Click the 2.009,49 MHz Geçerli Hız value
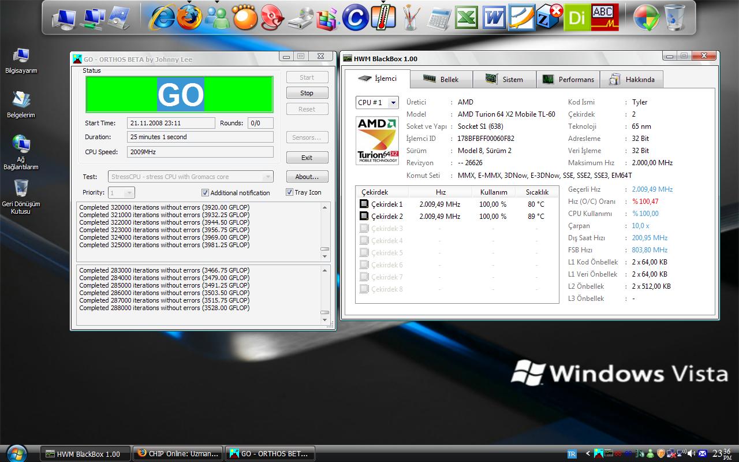Viewport: 739px width, 462px height. (652, 189)
